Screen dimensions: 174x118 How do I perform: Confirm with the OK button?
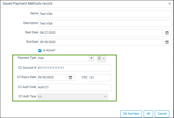pos(148,114)
